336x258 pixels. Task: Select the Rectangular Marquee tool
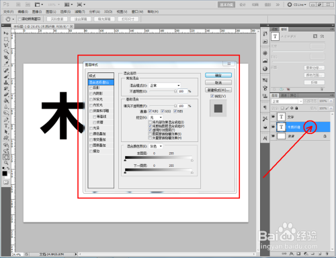[6, 40]
